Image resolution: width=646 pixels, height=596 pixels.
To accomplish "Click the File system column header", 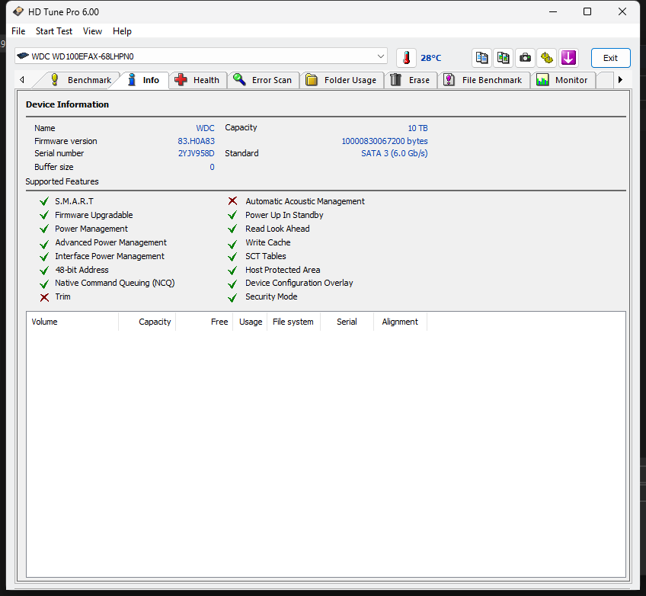I will (x=293, y=322).
